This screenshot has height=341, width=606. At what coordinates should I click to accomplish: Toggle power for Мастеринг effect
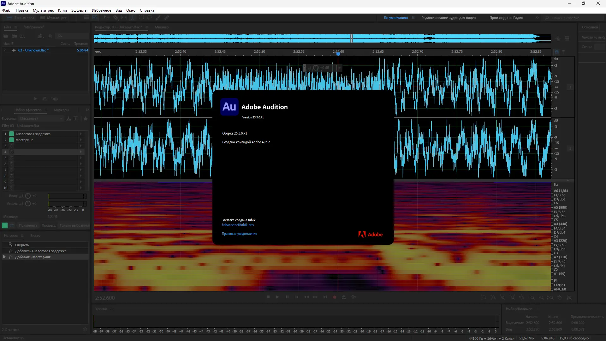point(12,140)
